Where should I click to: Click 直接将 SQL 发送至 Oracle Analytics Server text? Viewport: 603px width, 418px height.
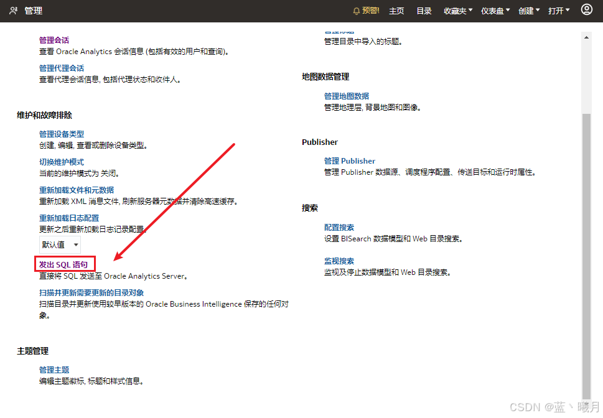pos(113,276)
